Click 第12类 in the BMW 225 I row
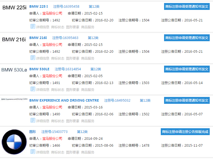Image resolution: width=213 pixels, height=159 pixels. click(94, 7)
